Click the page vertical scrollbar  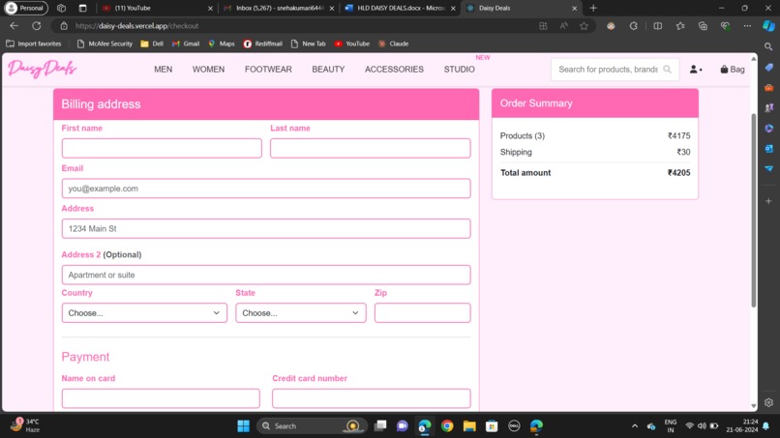pyautogui.click(x=753, y=211)
